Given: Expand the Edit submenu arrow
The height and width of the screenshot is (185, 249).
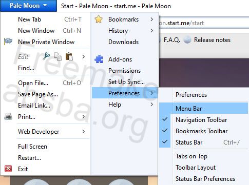Looking at the screenshot, I should click(84, 56).
